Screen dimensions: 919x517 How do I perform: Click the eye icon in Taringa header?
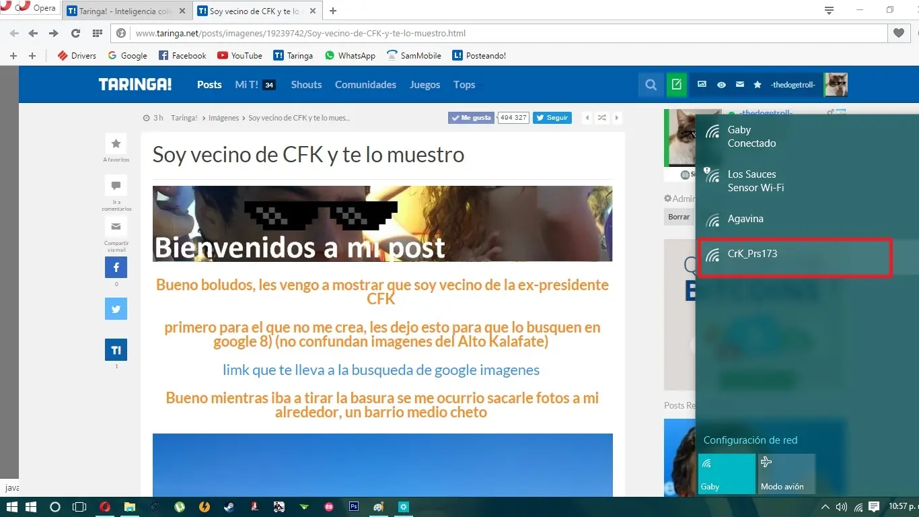[x=721, y=85]
